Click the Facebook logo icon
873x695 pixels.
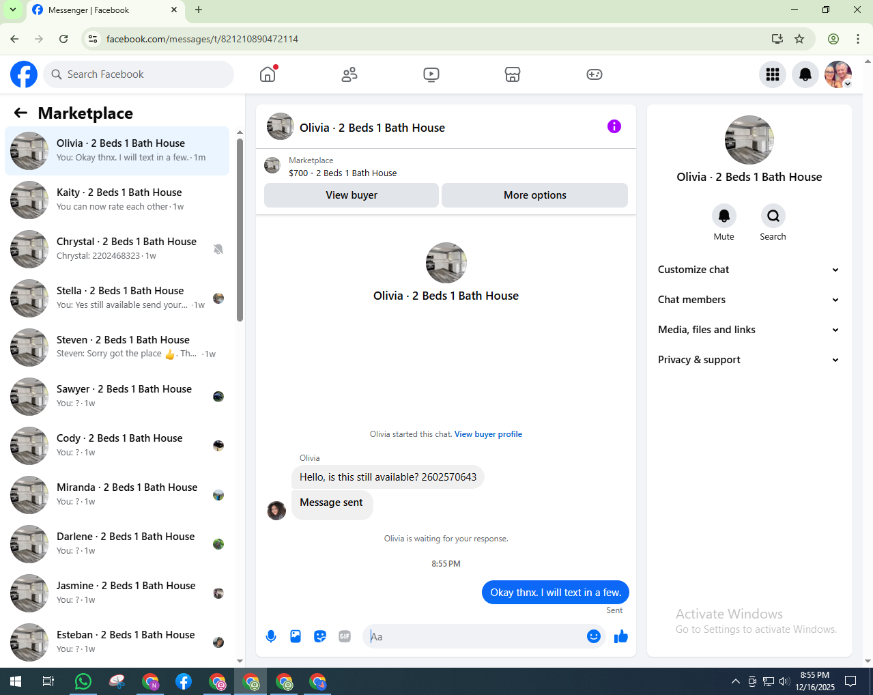coord(24,74)
